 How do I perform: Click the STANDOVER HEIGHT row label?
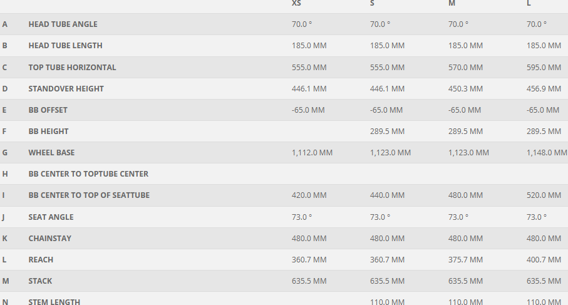point(66,89)
